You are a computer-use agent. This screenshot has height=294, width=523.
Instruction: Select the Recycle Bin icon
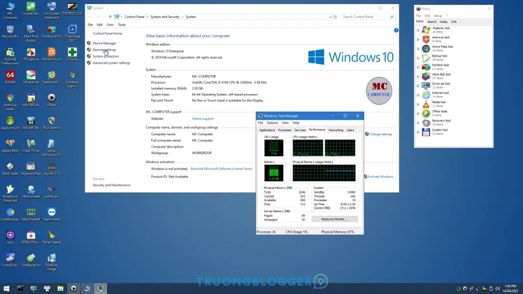[10, 32]
